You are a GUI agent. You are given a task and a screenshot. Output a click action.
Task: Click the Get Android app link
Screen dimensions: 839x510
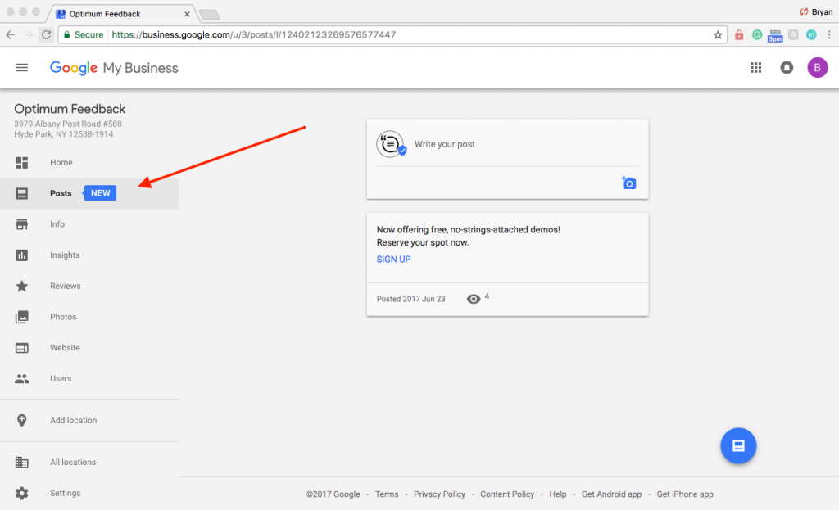[611, 494]
